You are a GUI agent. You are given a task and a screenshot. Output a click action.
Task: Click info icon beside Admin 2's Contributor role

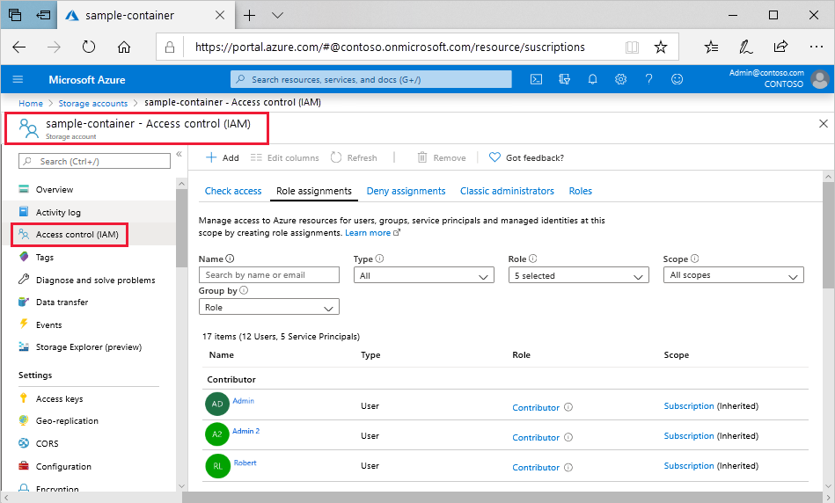tap(568, 437)
